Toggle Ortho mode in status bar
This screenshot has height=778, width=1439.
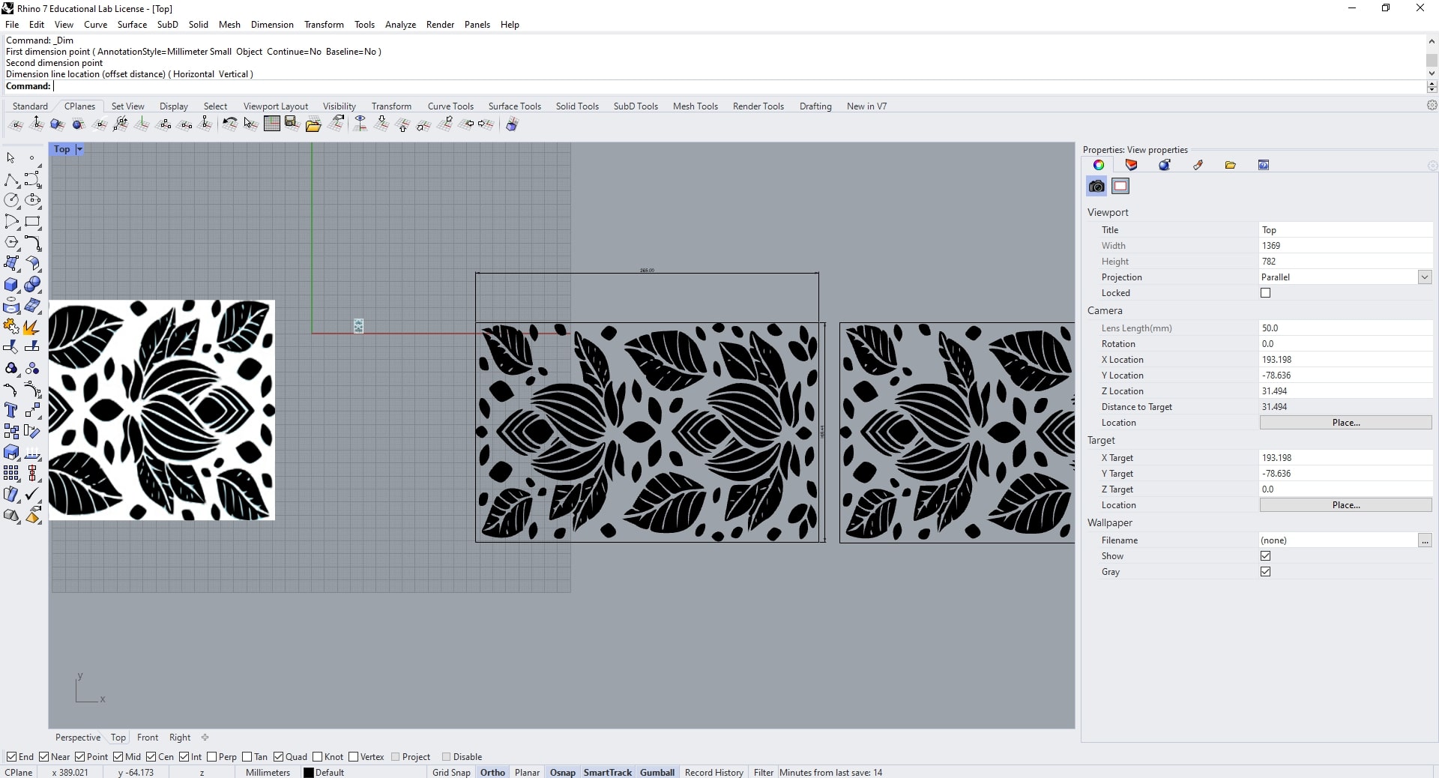pyautogui.click(x=492, y=772)
